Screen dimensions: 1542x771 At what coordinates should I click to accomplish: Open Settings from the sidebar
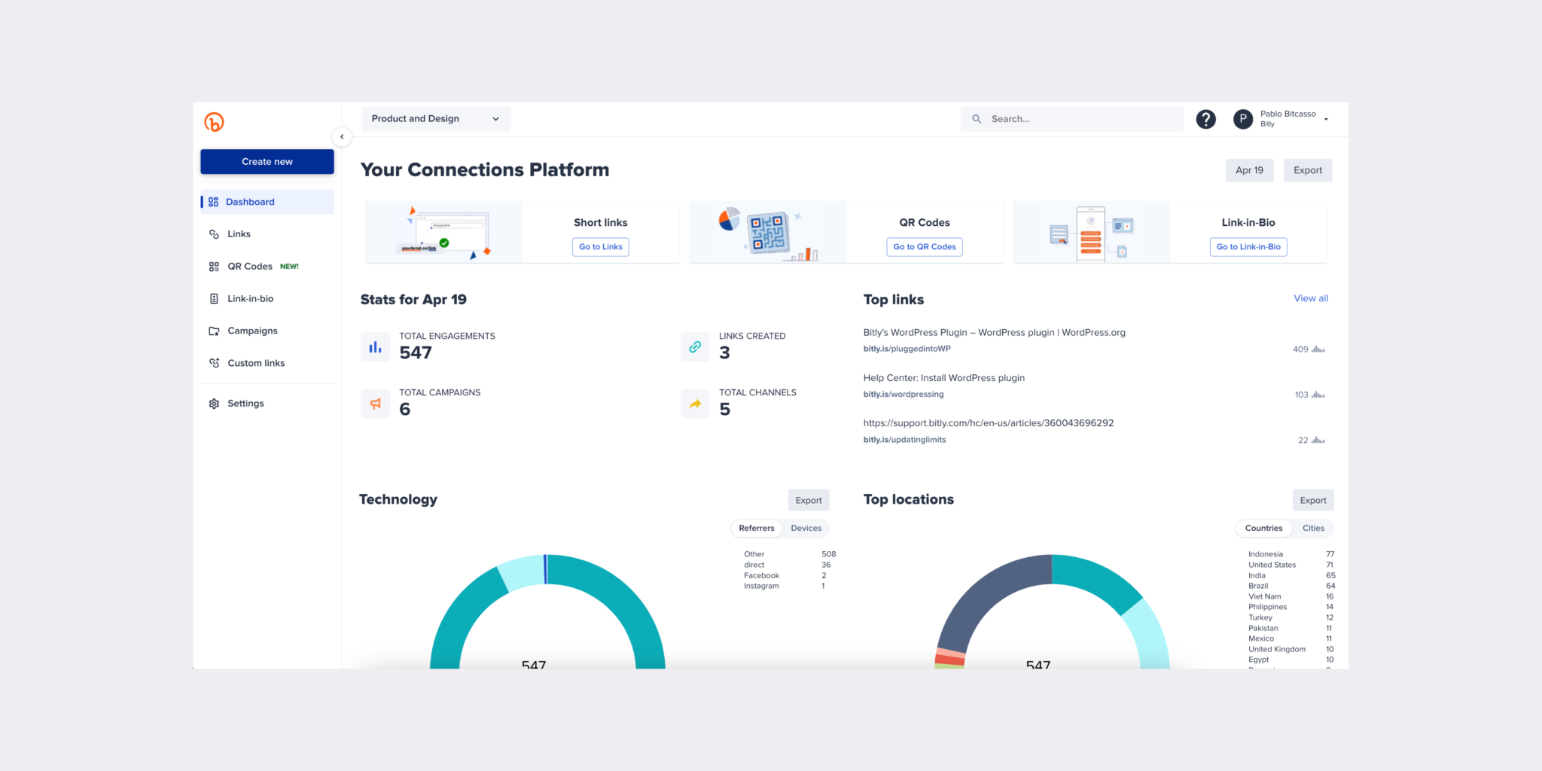pyautogui.click(x=245, y=403)
